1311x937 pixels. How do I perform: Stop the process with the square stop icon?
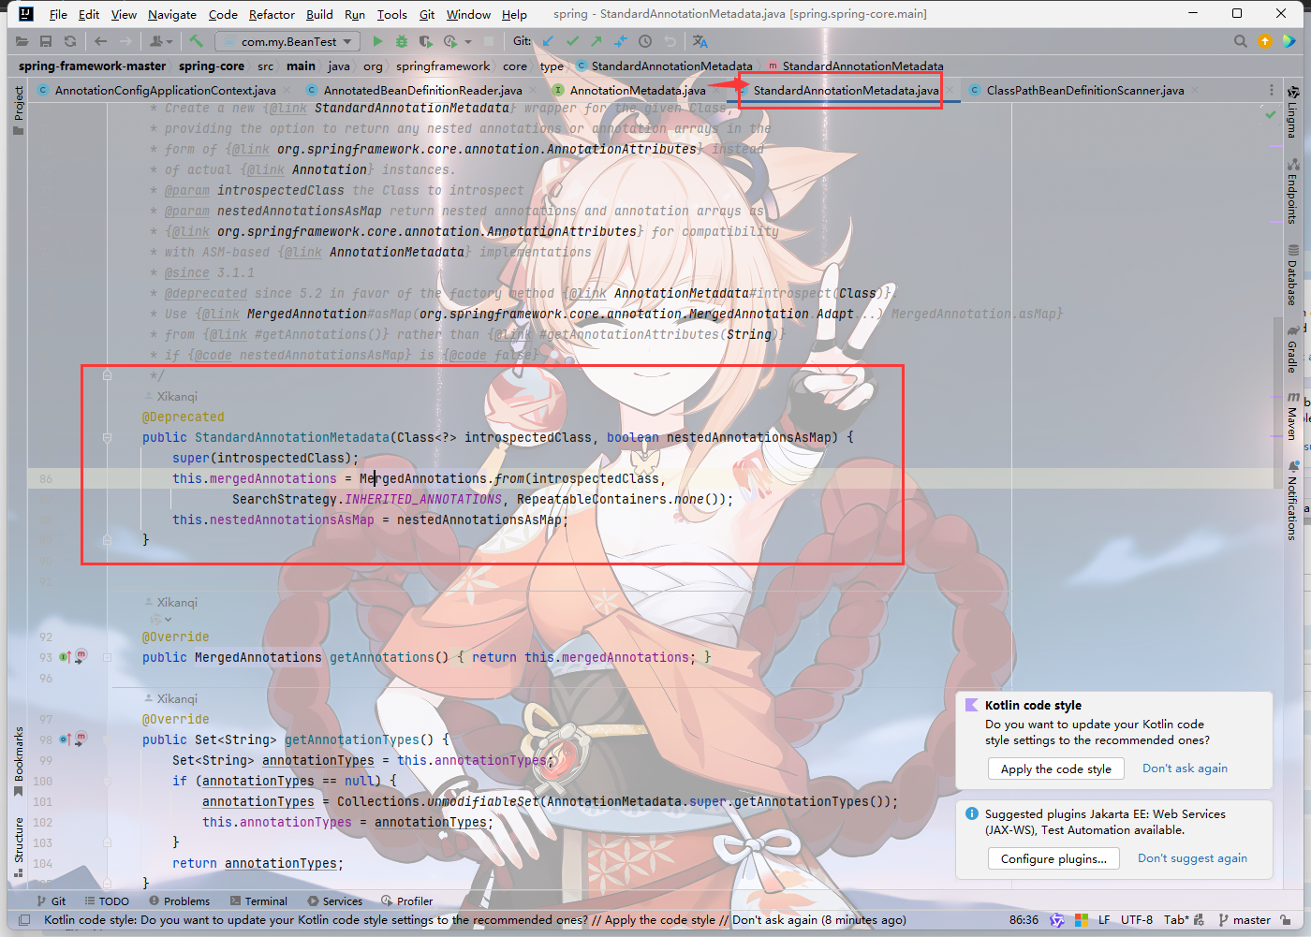(x=489, y=41)
